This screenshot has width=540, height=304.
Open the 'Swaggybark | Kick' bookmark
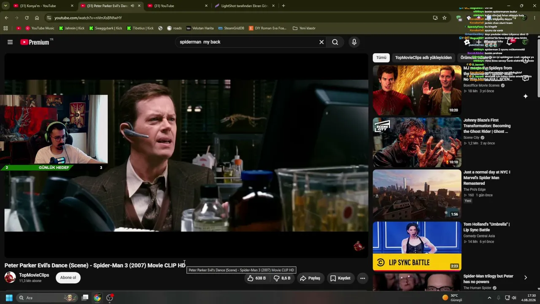click(x=105, y=28)
